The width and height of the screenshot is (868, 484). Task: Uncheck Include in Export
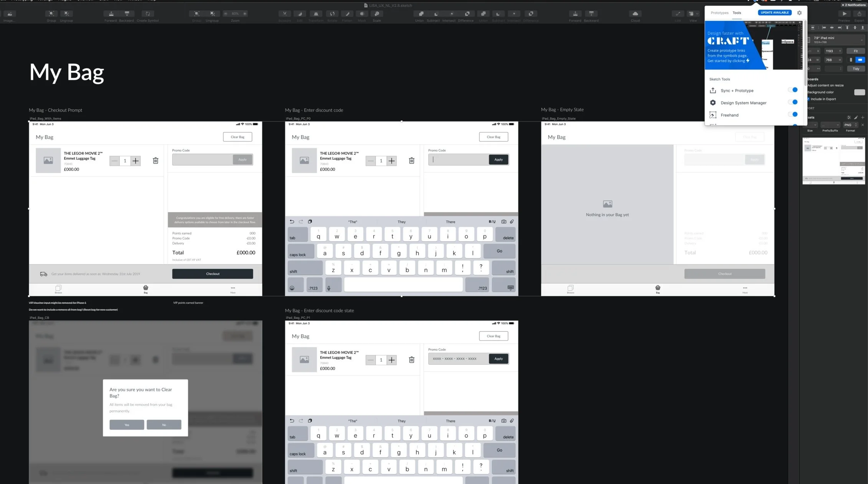[808, 99]
